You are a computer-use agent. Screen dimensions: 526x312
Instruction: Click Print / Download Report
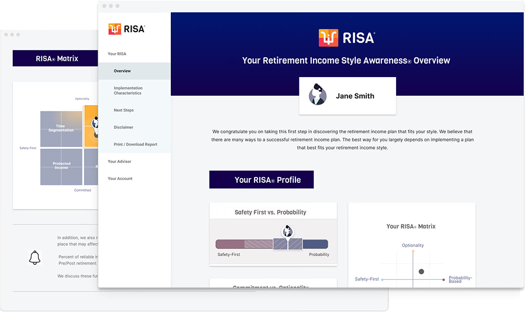coord(135,144)
